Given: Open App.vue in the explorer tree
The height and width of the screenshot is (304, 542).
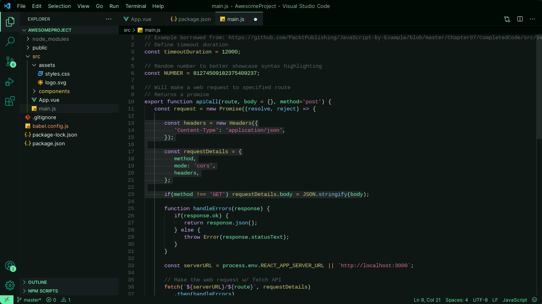Looking at the screenshot, I should coord(69,100).
